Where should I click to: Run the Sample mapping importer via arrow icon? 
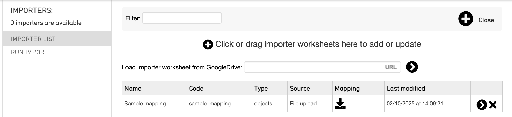point(482,105)
